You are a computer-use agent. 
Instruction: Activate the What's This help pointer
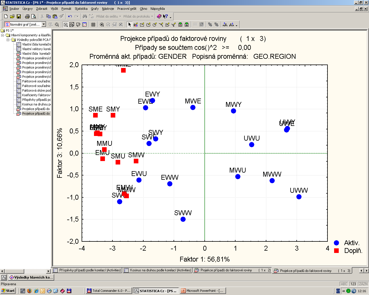point(165,16)
